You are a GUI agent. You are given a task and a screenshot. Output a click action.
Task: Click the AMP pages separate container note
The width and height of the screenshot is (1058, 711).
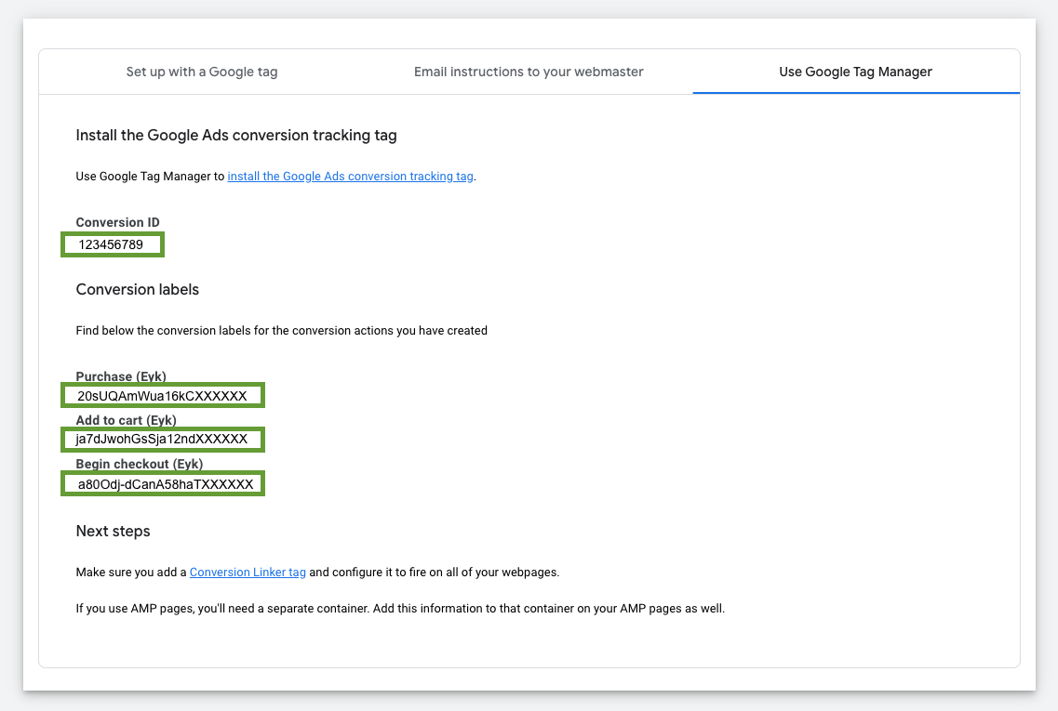(400, 609)
